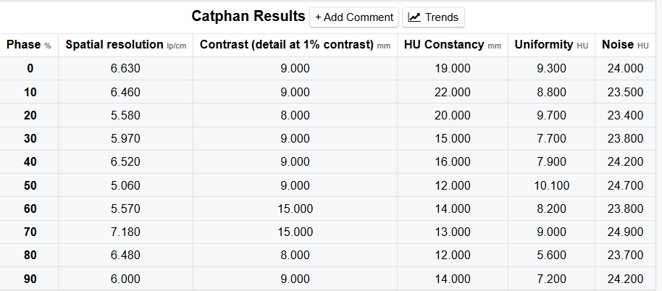
Task: Select HU Constancy value 22.000
Action: pyautogui.click(x=453, y=92)
